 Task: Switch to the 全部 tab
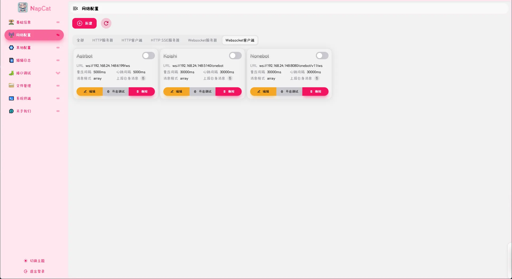point(80,40)
